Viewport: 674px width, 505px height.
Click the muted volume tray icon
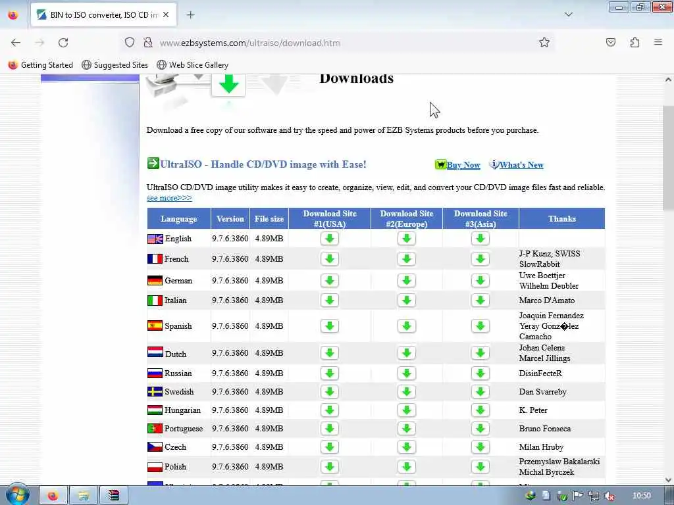[609, 496]
